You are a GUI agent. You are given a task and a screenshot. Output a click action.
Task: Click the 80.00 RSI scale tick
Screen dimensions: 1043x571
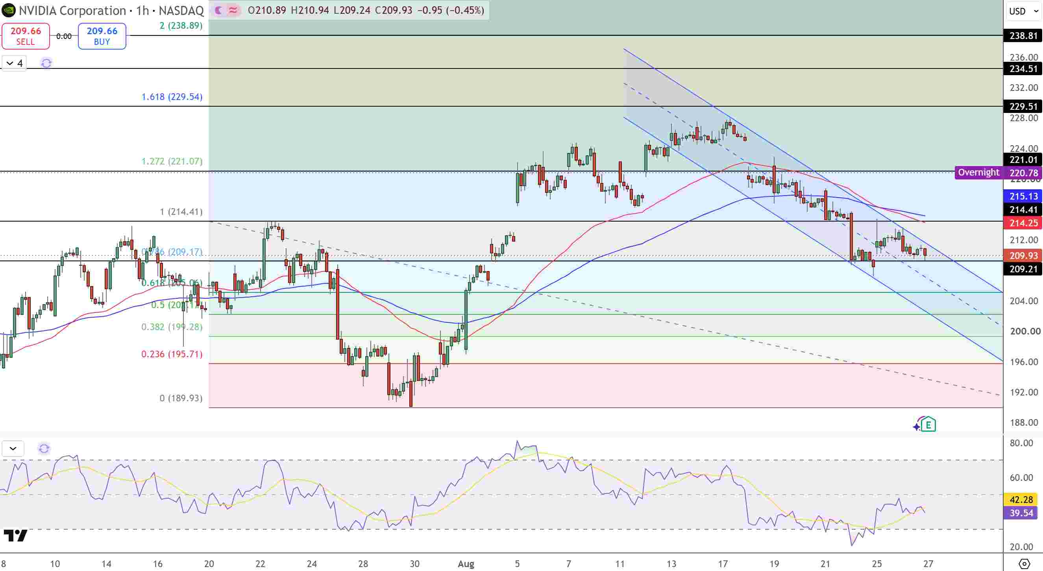1021,443
